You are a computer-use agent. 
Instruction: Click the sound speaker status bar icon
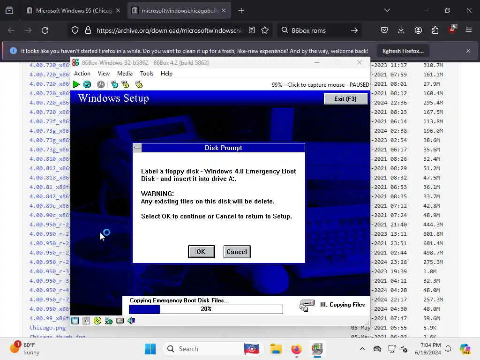point(131,321)
